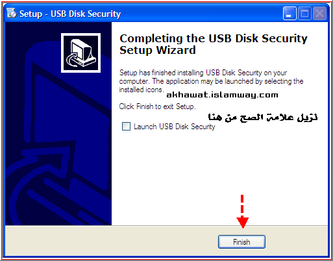Click the "Setup Wizard" heading line
Viewport: 333px width, 261px height.
158,50
